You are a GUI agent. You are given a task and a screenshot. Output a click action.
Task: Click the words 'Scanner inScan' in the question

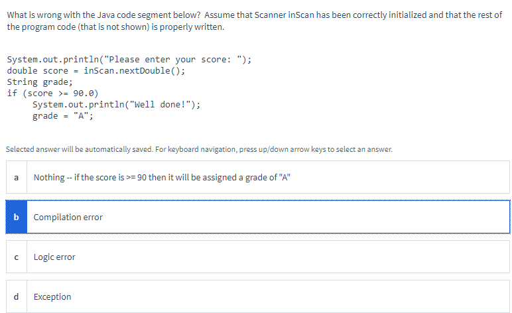285,15
